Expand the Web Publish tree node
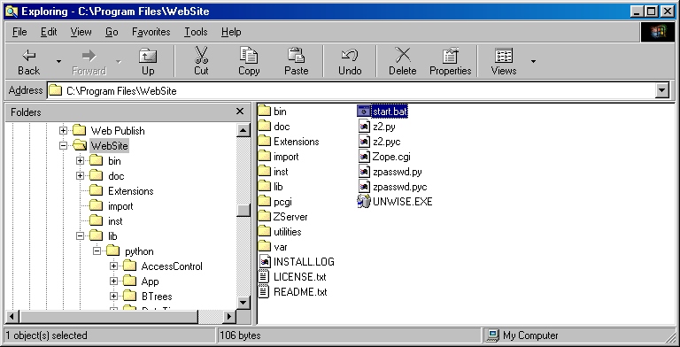 [64, 130]
